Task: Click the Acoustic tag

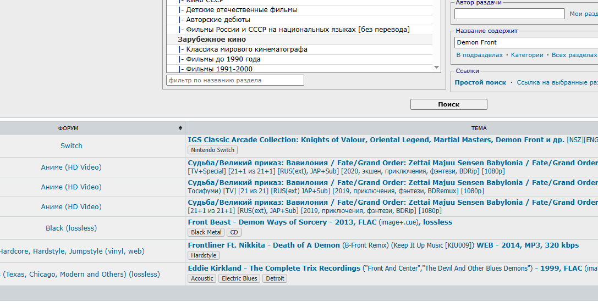Action: point(202,278)
